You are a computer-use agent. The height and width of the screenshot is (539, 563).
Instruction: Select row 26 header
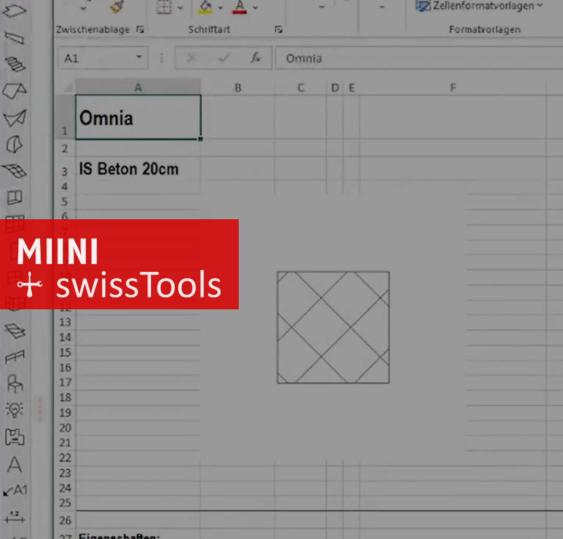[x=65, y=520]
